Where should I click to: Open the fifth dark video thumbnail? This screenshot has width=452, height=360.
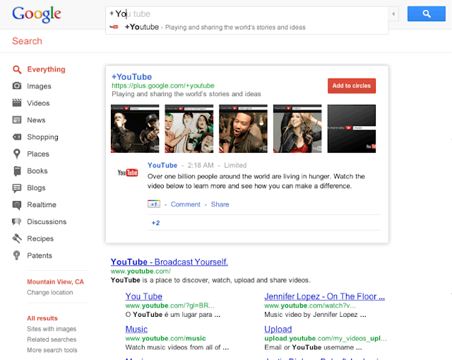click(352, 129)
